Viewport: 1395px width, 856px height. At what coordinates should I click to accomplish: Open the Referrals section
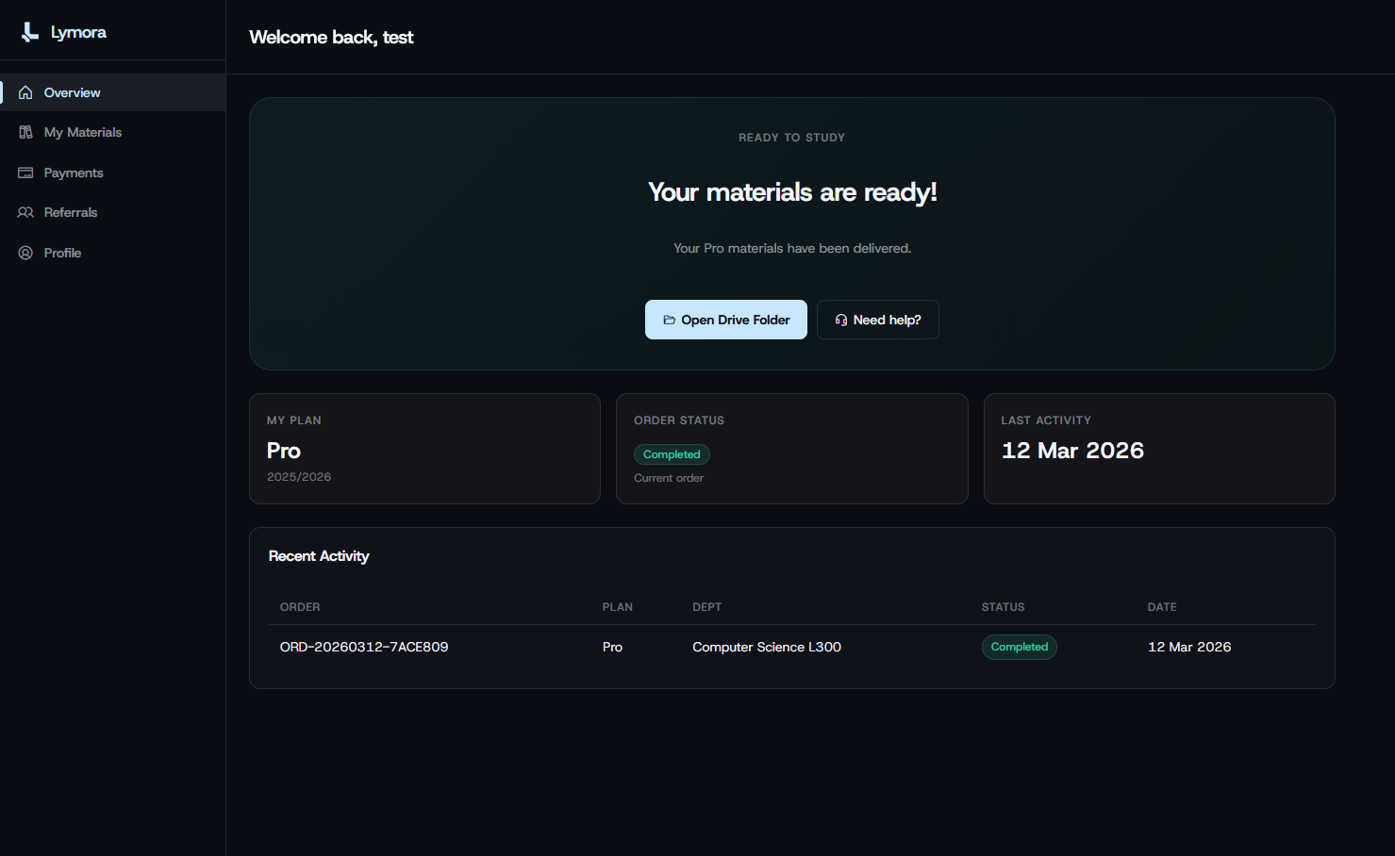(x=71, y=212)
